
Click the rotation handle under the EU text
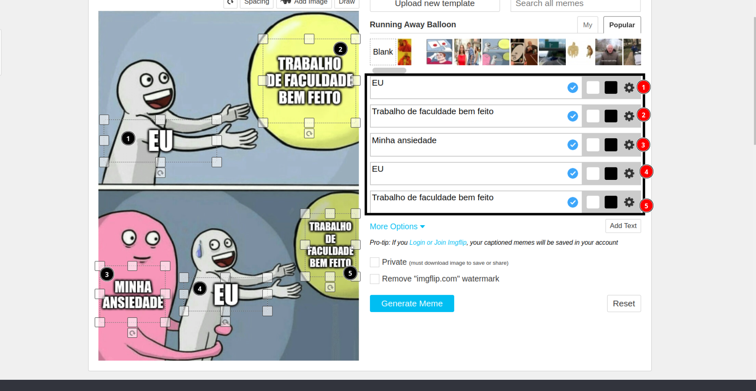coord(160,173)
